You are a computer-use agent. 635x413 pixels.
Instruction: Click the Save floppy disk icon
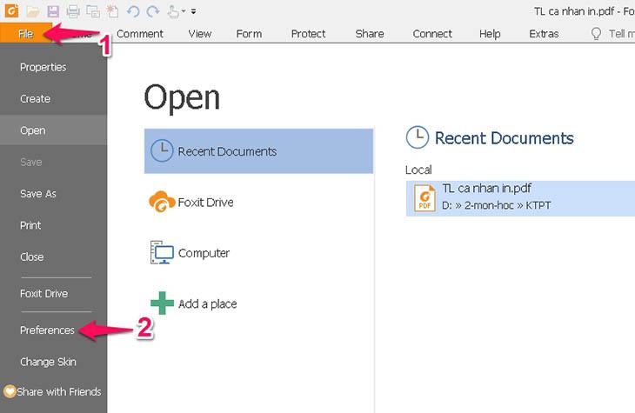53,11
